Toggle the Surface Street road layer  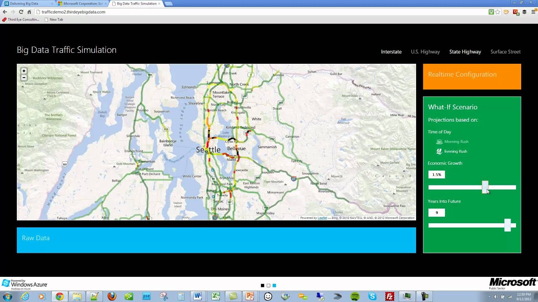505,52
